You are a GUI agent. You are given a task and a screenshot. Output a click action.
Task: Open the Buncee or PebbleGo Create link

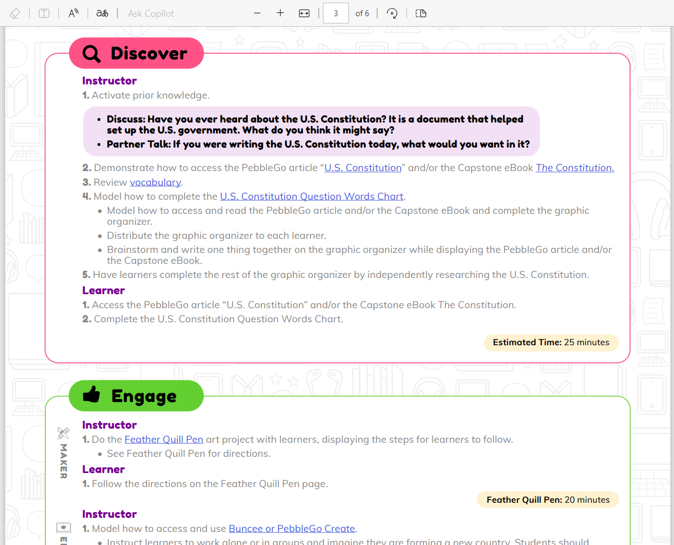pos(292,529)
